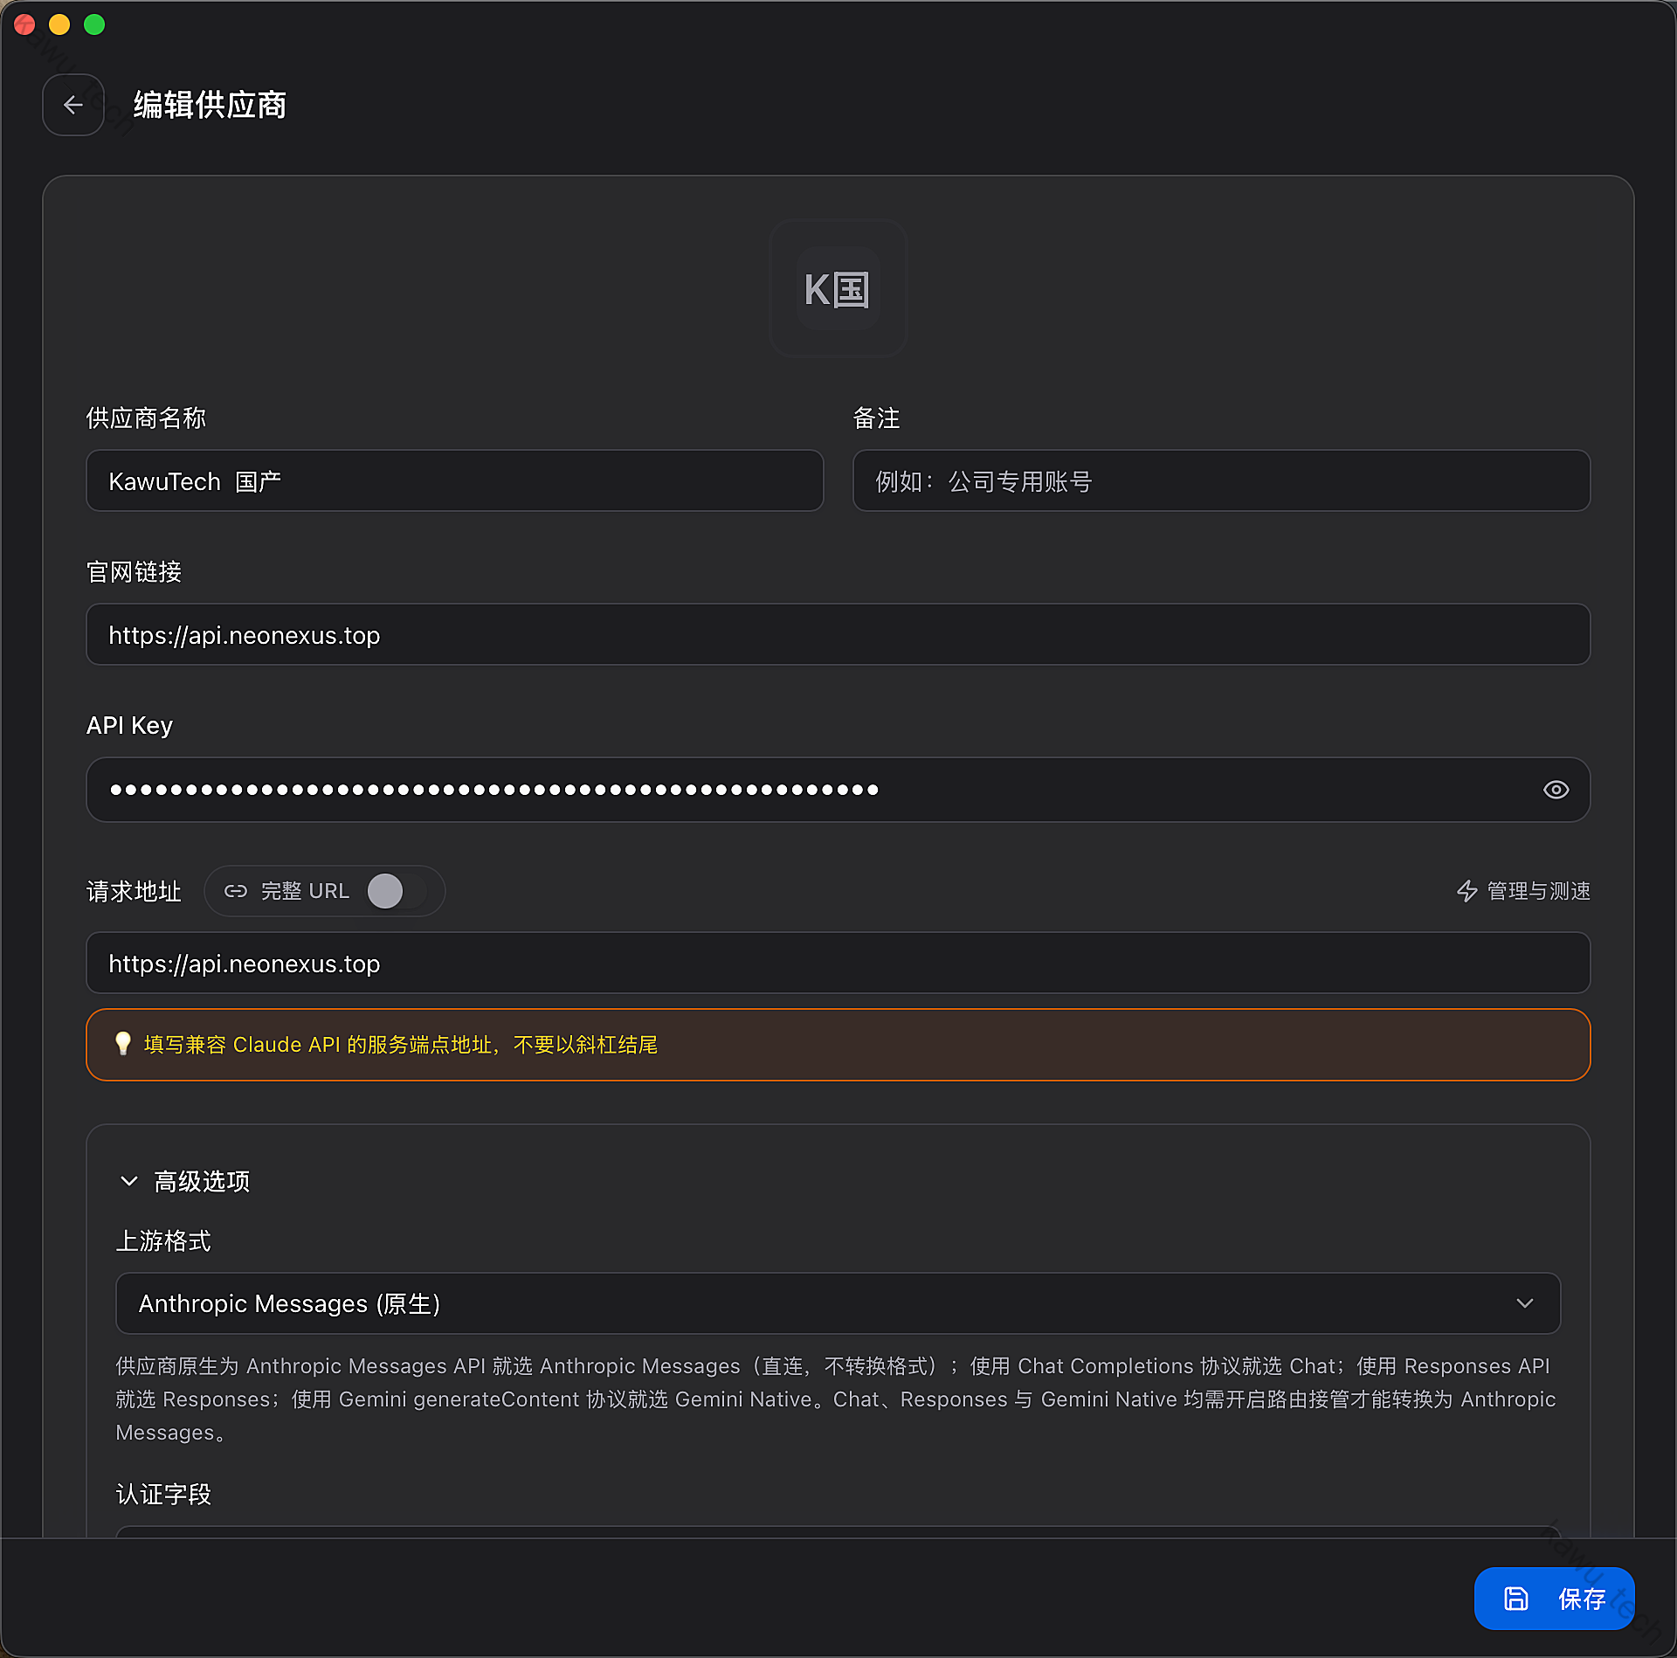Reveal API key with eye icon
Image resolution: width=1677 pixels, height=1658 pixels.
coord(1556,790)
